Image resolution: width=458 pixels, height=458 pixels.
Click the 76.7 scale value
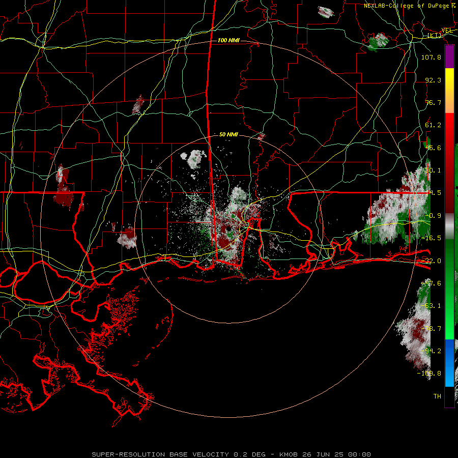click(433, 102)
